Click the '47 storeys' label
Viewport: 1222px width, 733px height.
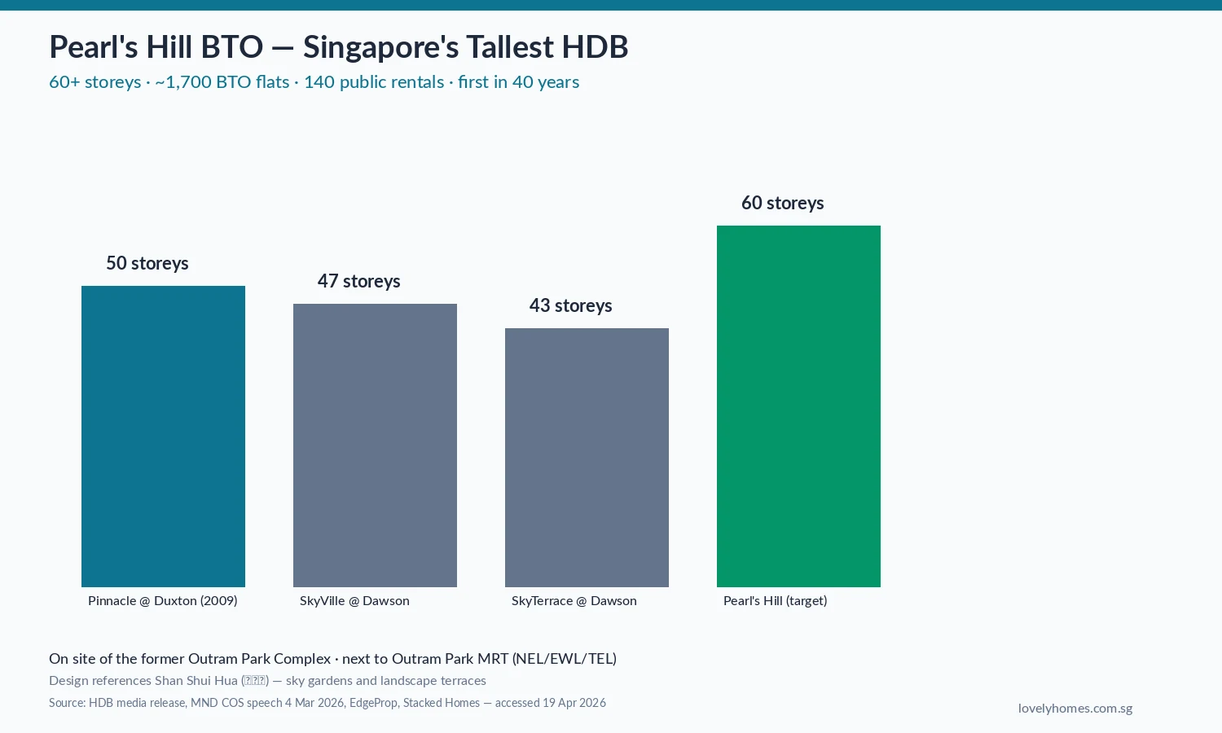[x=359, y=281]
